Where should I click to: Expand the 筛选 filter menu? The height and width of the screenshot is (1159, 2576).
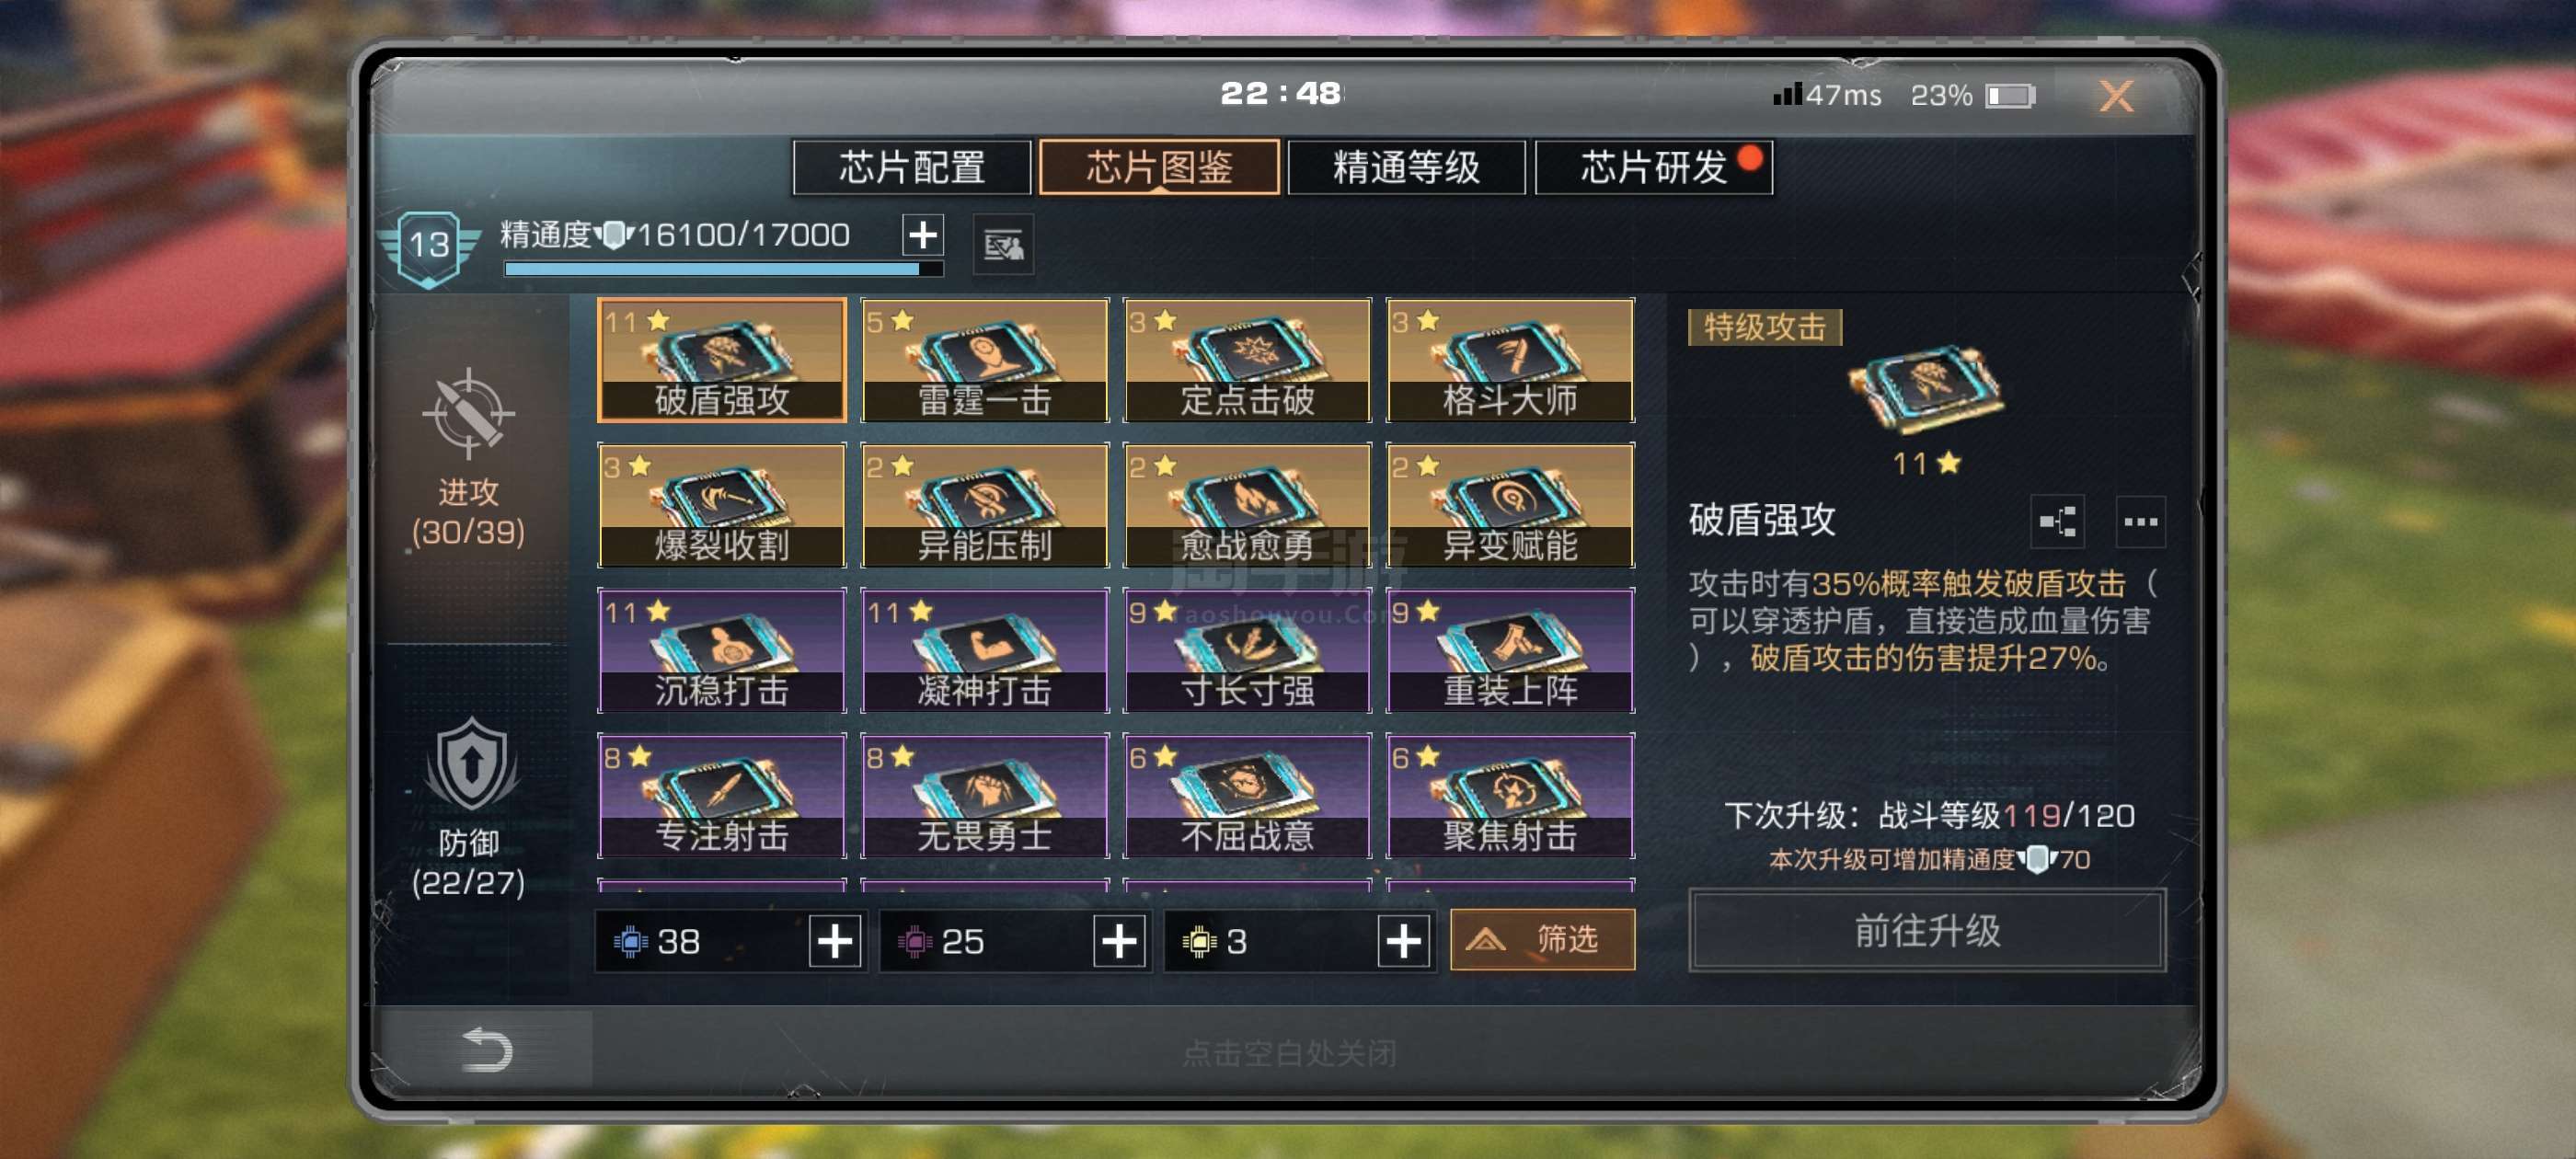(1542, 939)
